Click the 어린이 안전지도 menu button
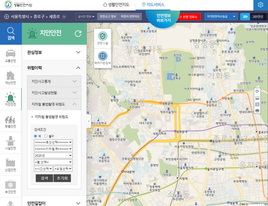Viewport: 268px width, 206px height. pos(130,17)
